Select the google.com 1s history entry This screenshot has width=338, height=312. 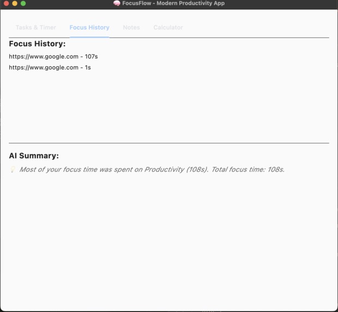coord(50,68)
